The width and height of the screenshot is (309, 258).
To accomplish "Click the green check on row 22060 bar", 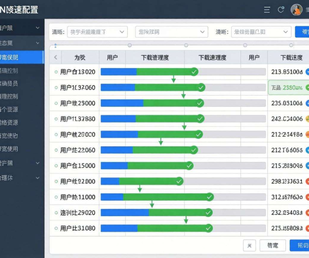I will 194,150.
